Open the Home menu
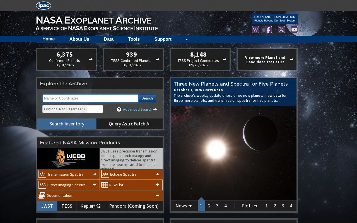 coord(49,39)
